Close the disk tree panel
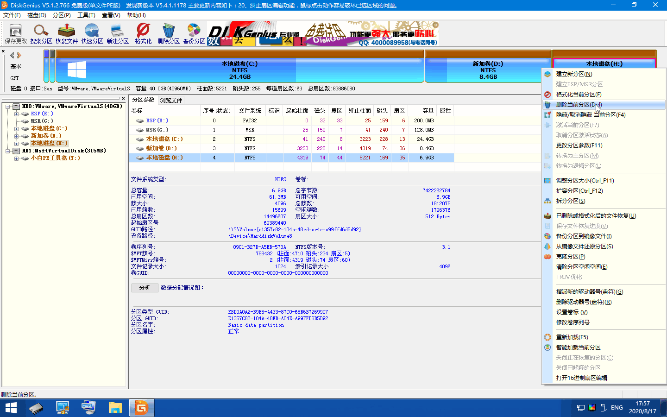The width and height of the screenshot is (667, 417). [123, 98]
